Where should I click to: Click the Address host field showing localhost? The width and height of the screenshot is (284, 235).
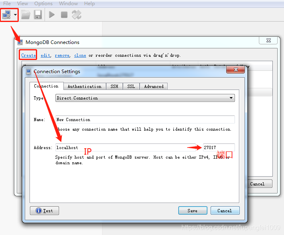click(126, 147)
